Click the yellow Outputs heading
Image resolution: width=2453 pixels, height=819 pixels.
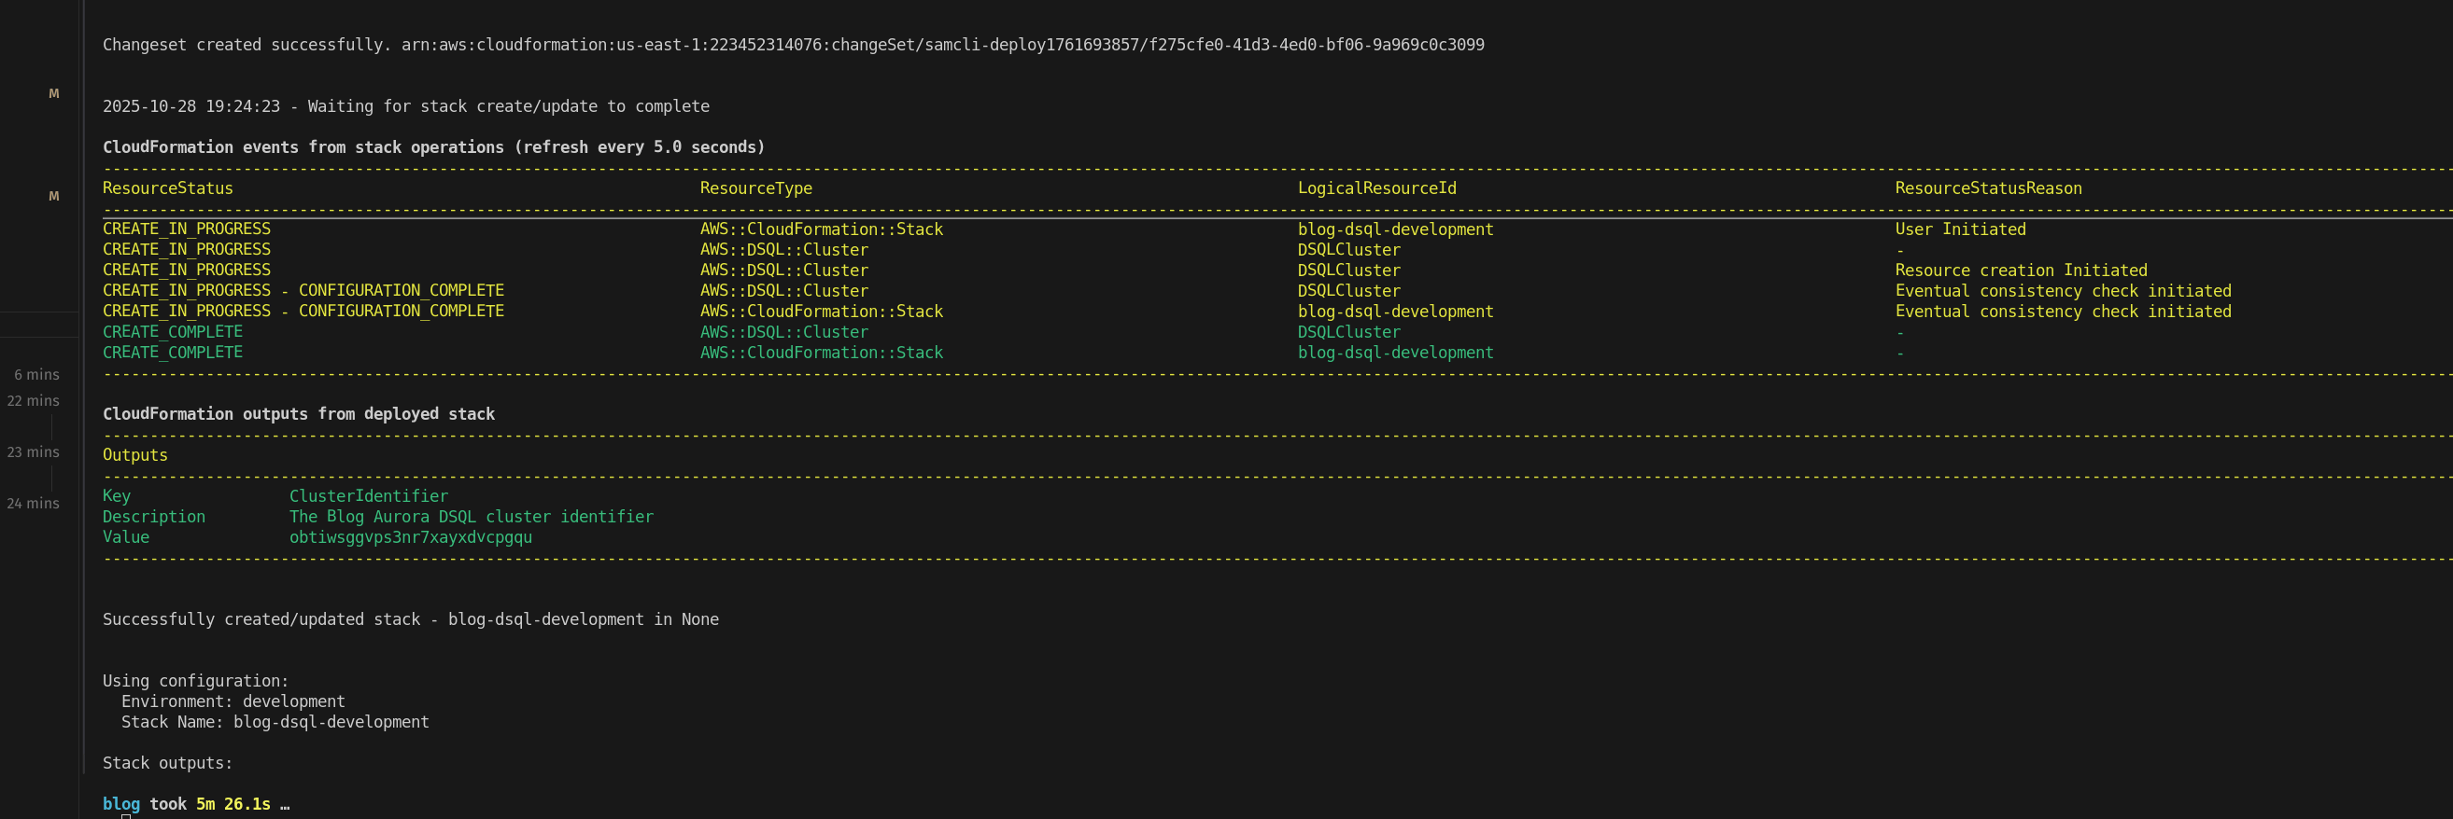click(x=135, y=454)
